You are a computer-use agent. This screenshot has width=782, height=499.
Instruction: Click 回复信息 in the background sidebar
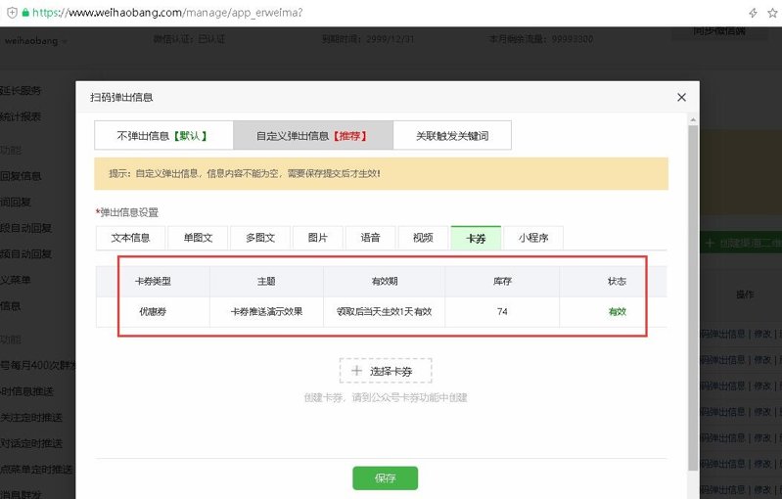(x=21, y=176)
